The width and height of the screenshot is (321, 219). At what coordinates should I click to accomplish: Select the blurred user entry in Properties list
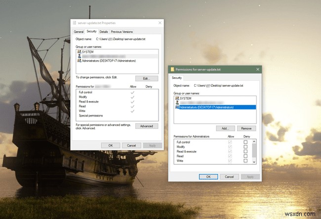pos(118,56)
